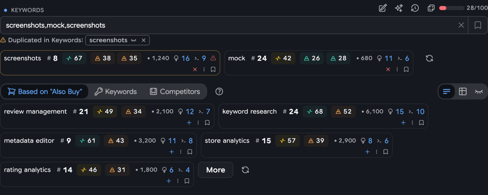Click the More suggestions button

click(216, 170)
